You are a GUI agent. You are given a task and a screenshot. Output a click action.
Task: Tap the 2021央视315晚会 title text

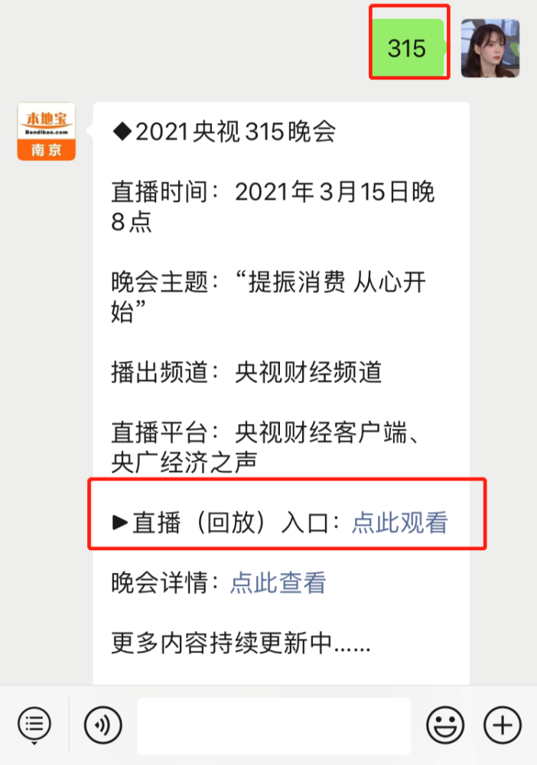point(236,132)
